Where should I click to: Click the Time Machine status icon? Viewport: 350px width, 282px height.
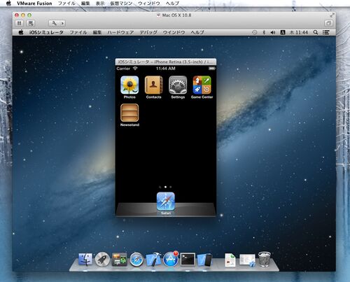255,32
